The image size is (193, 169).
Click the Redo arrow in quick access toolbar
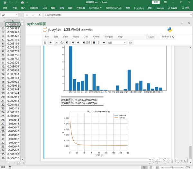(x=16, y=2)
